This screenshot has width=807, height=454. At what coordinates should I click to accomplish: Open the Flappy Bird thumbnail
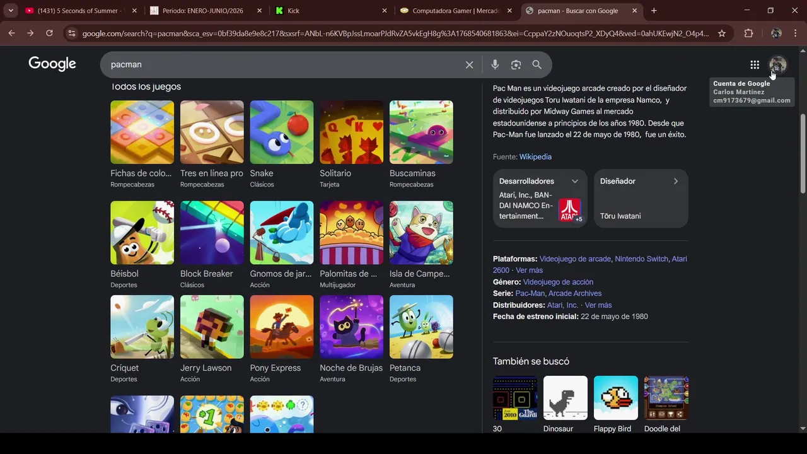click(616, 398)
